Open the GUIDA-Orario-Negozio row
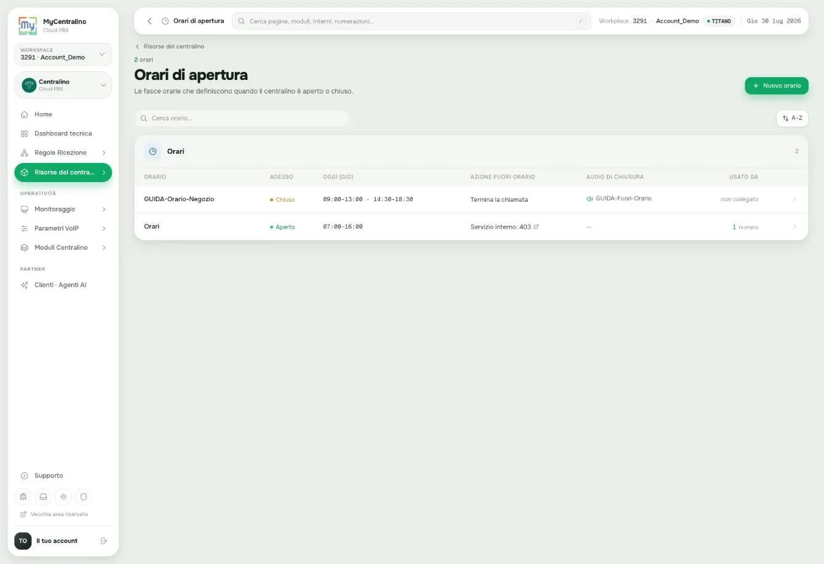824x564 pixels. coord(471,199)
